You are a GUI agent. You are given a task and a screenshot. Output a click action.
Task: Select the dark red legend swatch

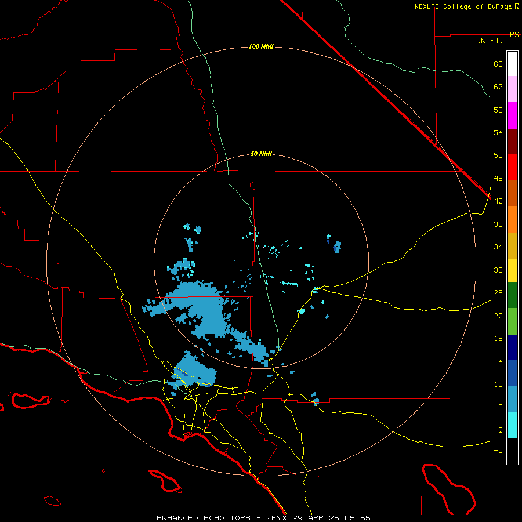pyautogui.click(x=512, y=142)
